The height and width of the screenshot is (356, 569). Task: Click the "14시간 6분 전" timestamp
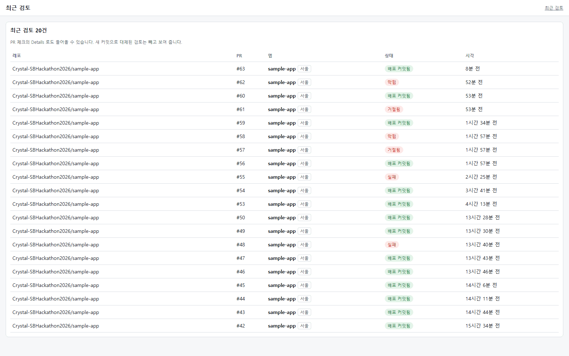pyautogui.click(x=481, y=285)
